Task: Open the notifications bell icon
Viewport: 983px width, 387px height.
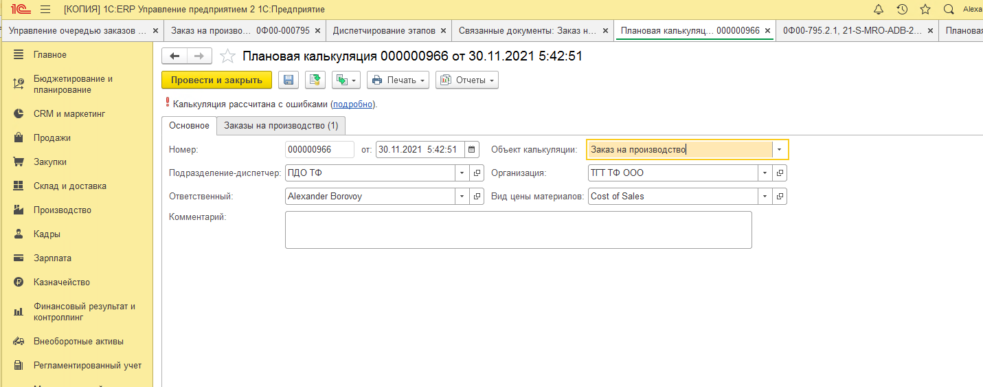Action: 879,10
